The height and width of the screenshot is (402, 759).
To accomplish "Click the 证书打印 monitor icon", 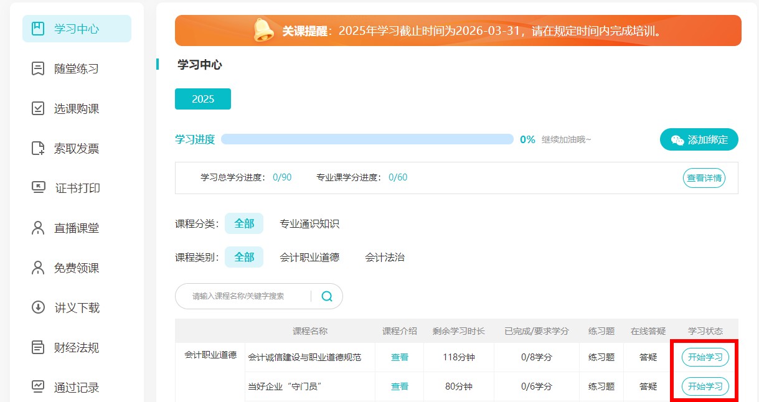I will click(38, 188).
